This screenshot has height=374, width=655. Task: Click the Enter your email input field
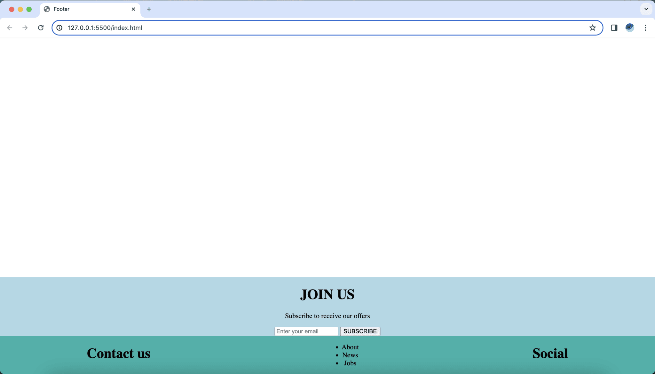306,331
